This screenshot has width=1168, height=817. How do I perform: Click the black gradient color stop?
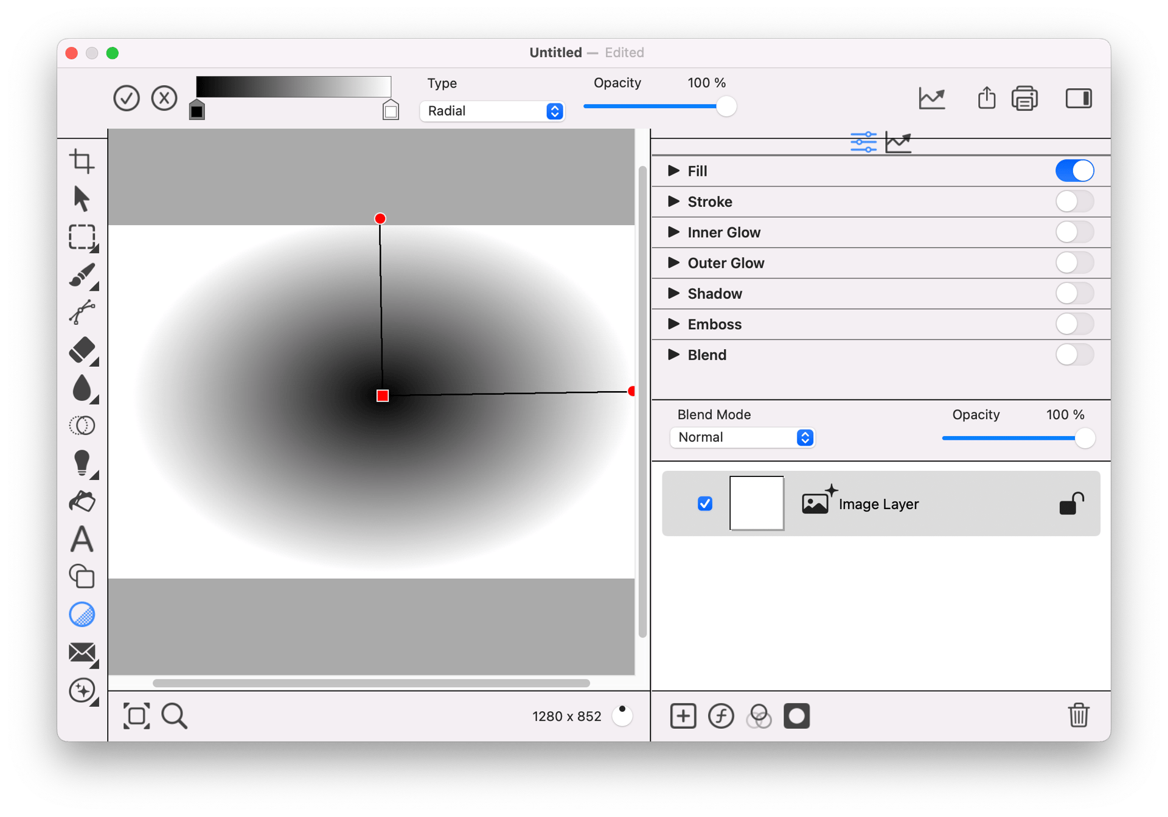(196, 111)
